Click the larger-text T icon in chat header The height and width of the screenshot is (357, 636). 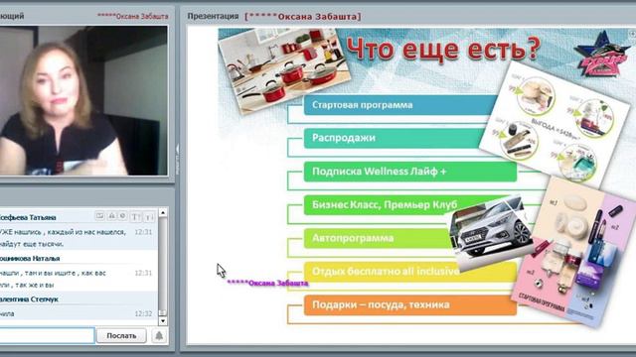135,217
